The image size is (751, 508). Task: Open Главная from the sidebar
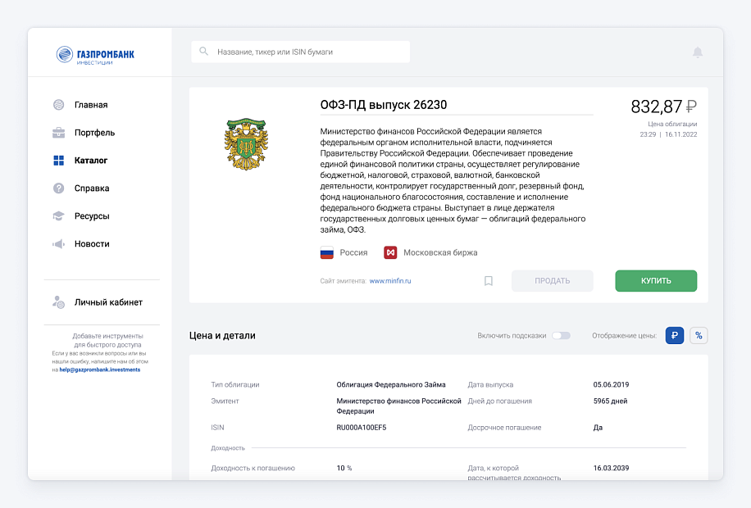pyautogui.click(x=90, y=105)
